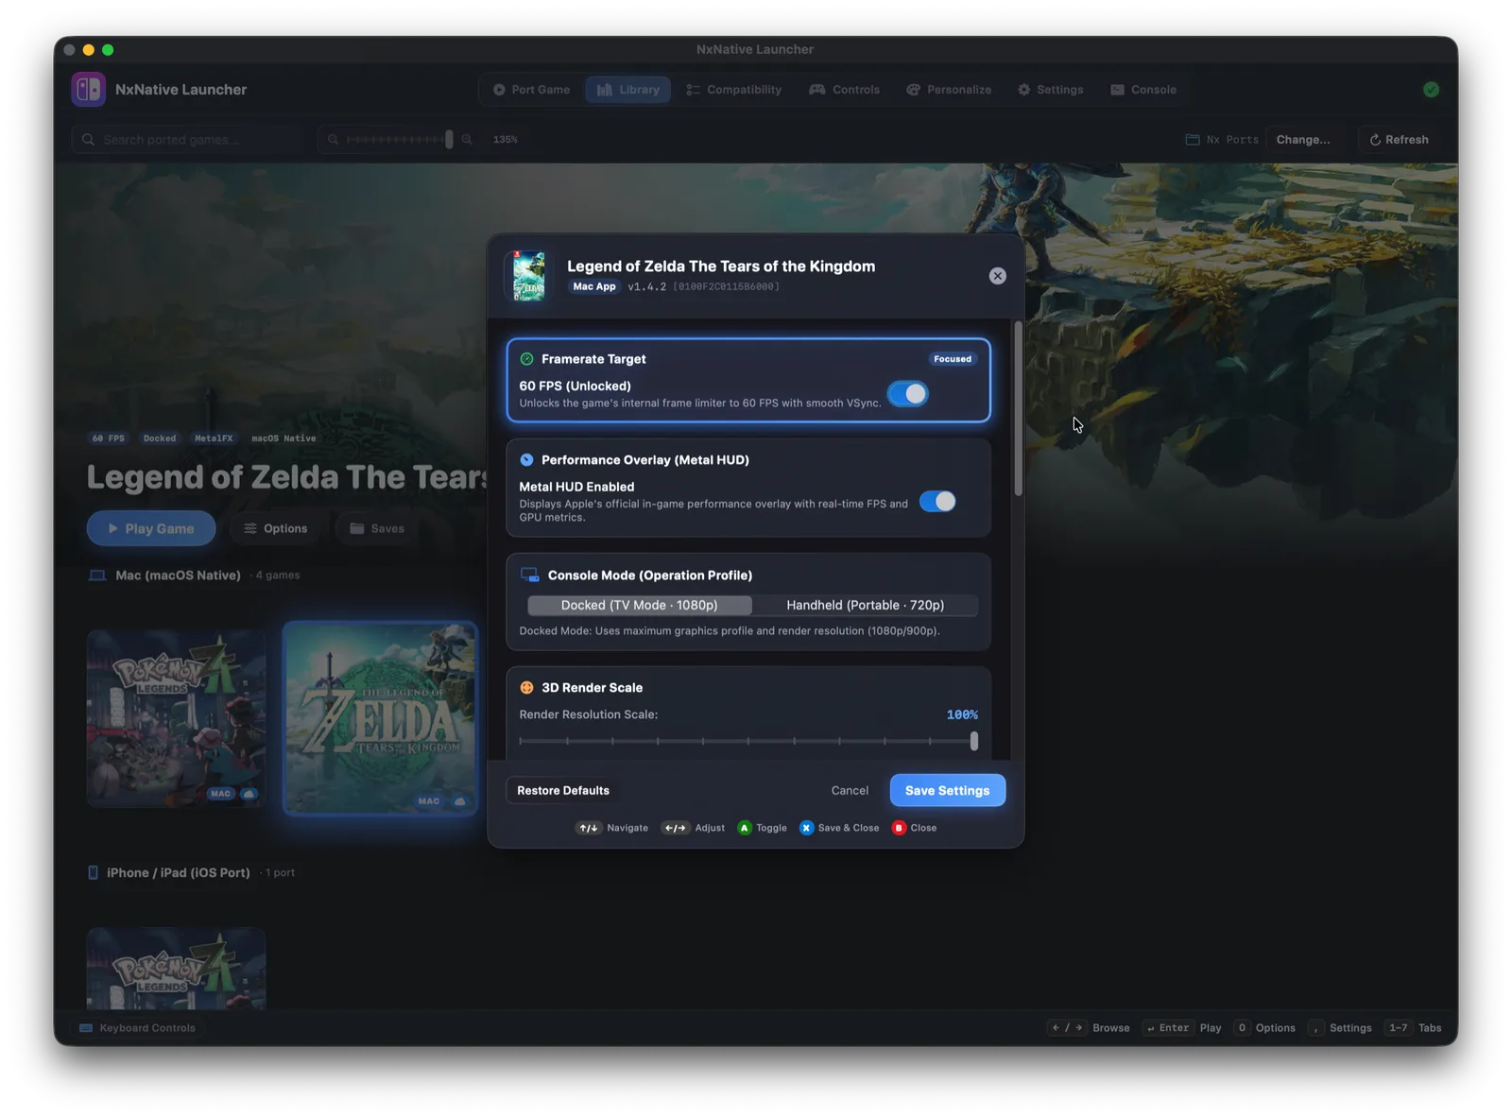Click the search ported games field

(x=188, y=140)
